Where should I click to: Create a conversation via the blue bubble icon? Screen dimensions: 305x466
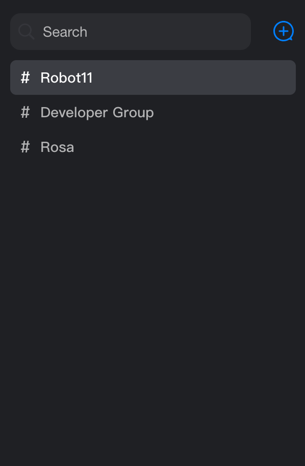284,31
